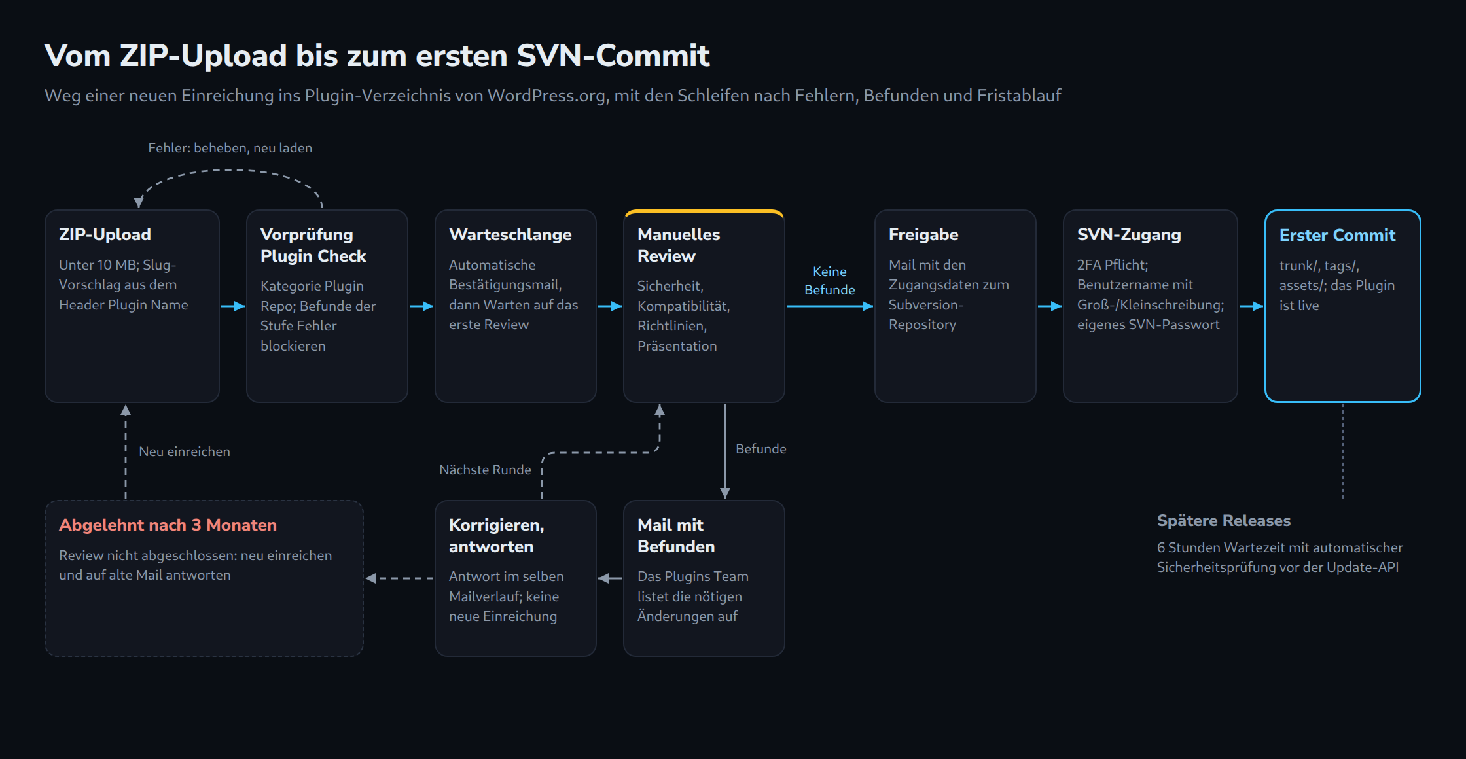Click the Vorprüfung Plugin Check box

click(x=327, y=306)
